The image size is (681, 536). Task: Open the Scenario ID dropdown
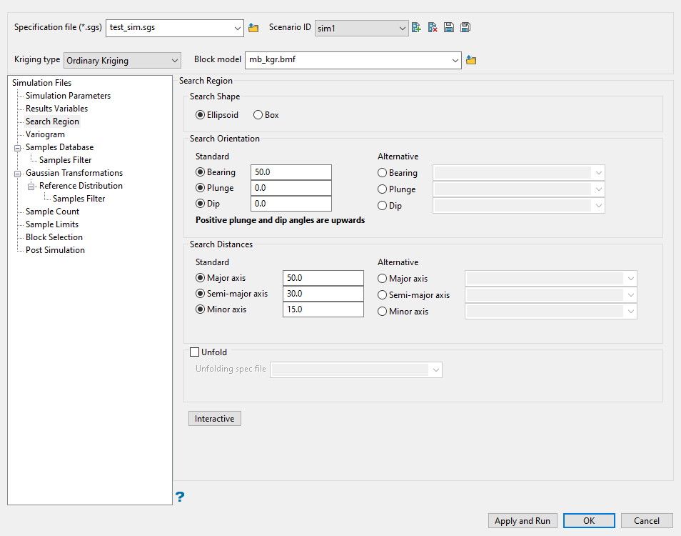(x=361, y=28)
